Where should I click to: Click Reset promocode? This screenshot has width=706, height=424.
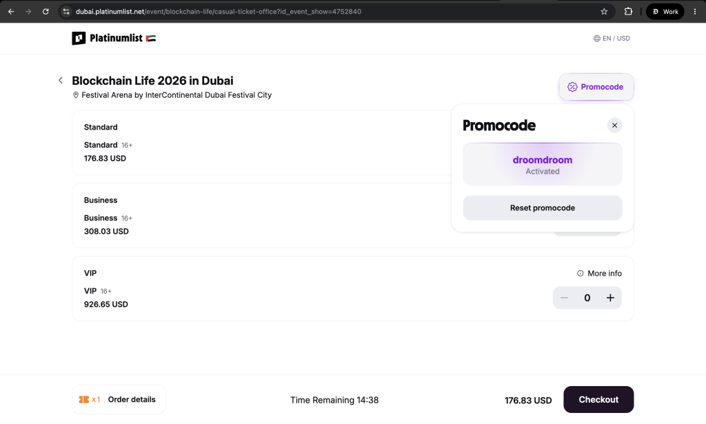pyautogui.click(x=542, y=208)
